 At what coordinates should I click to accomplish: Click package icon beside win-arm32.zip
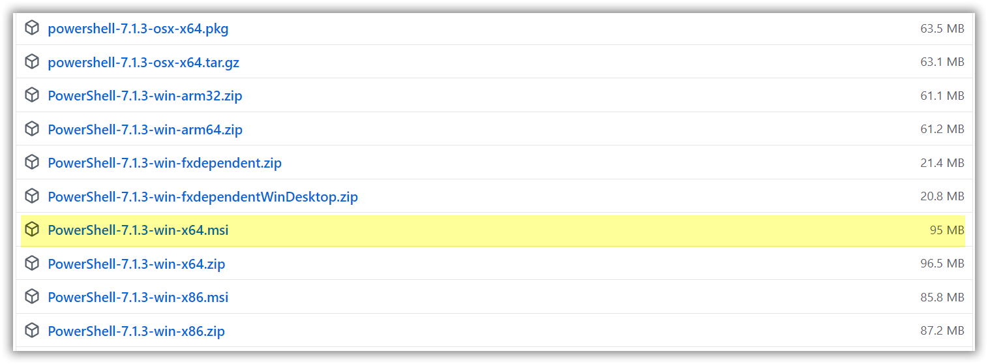(x=32, y=95)
